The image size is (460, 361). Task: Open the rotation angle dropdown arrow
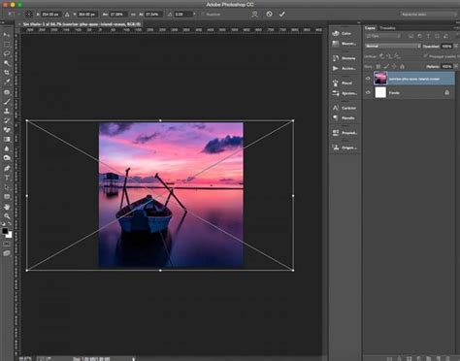(x=194, y=15)
